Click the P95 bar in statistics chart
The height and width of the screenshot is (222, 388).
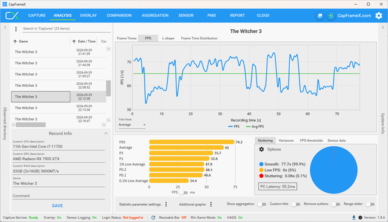tap(192, 142)
